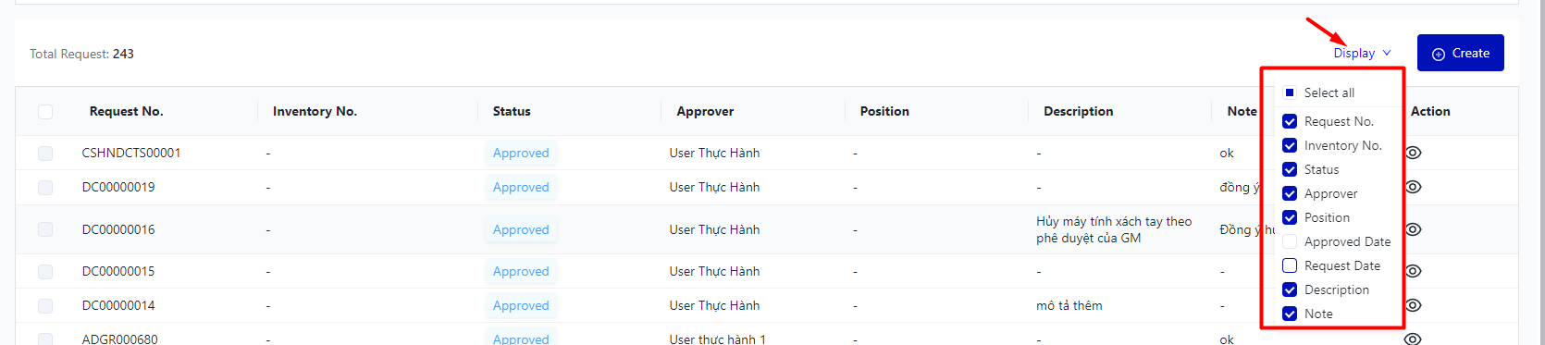
Task: Click the Create button
Action: coord(1461,53)
